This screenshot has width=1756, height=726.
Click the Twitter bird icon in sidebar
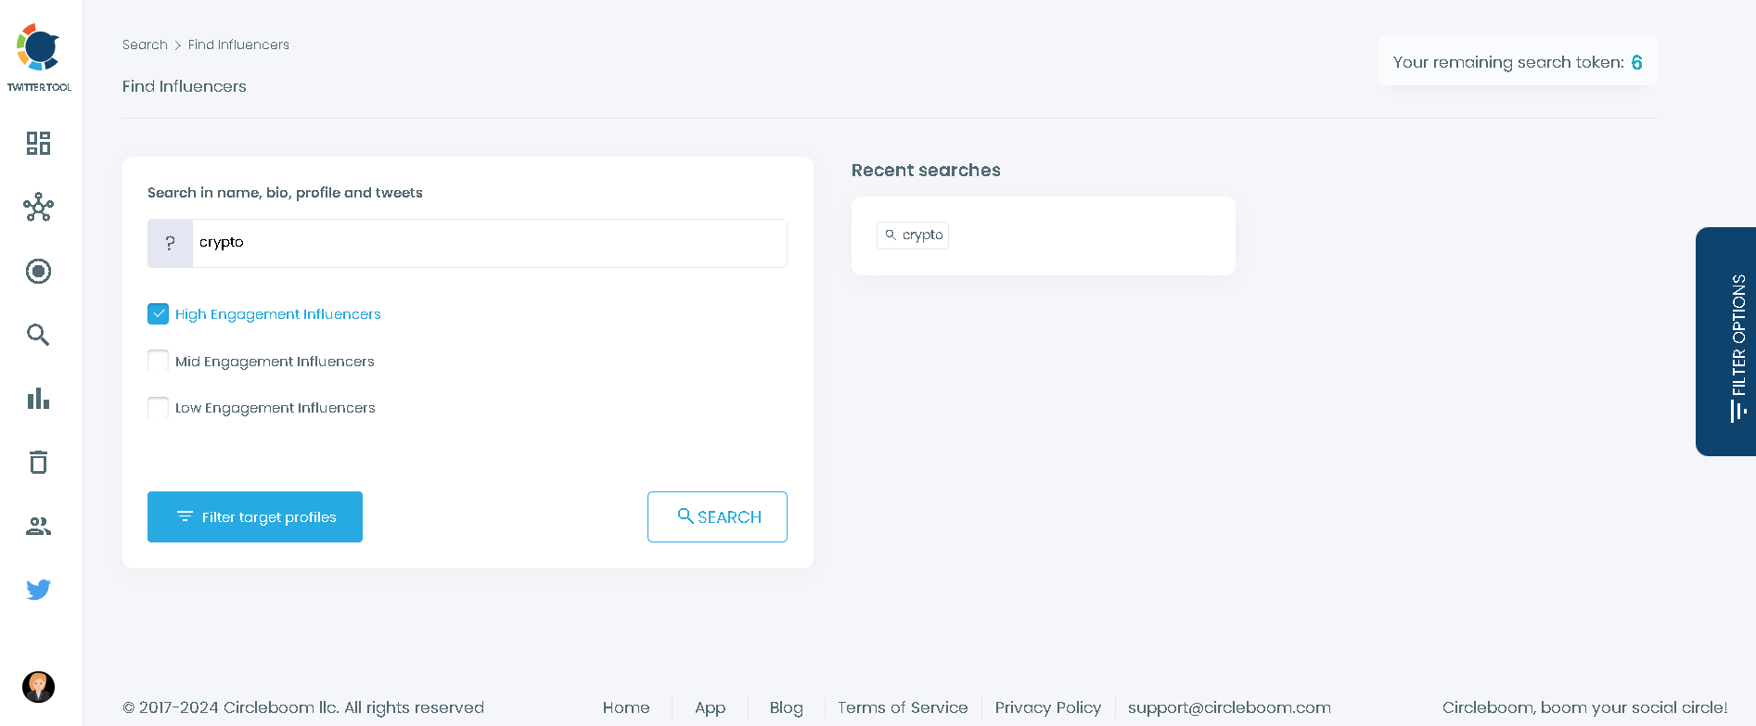click(x=38, y=590)
